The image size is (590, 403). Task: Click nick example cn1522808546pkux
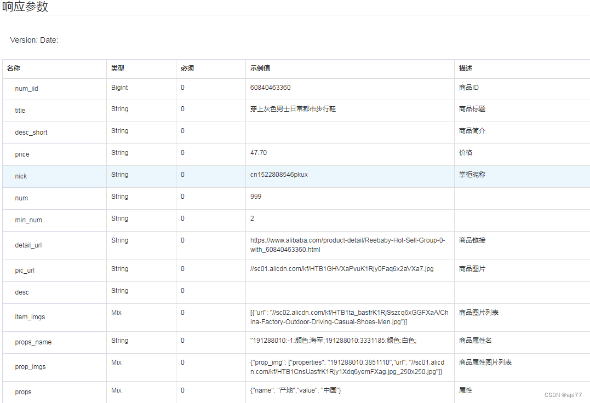click(279, 175)
